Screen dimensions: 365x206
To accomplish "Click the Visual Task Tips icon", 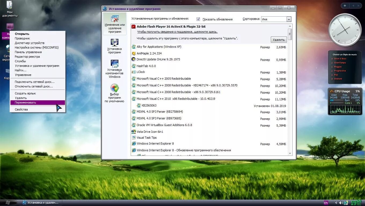I will click(134, 138).
